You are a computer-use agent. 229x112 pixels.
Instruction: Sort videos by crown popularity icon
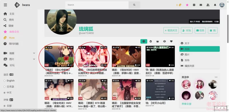pos(157,41)
